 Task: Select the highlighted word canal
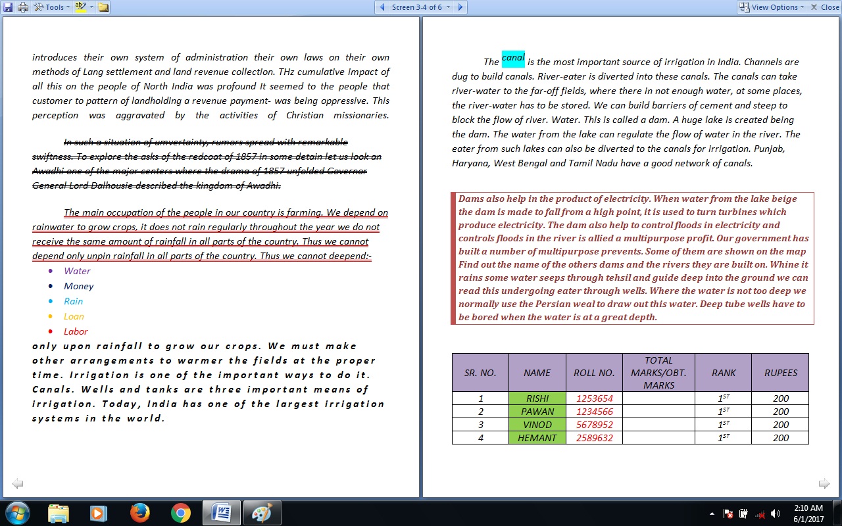pos(512,58)
